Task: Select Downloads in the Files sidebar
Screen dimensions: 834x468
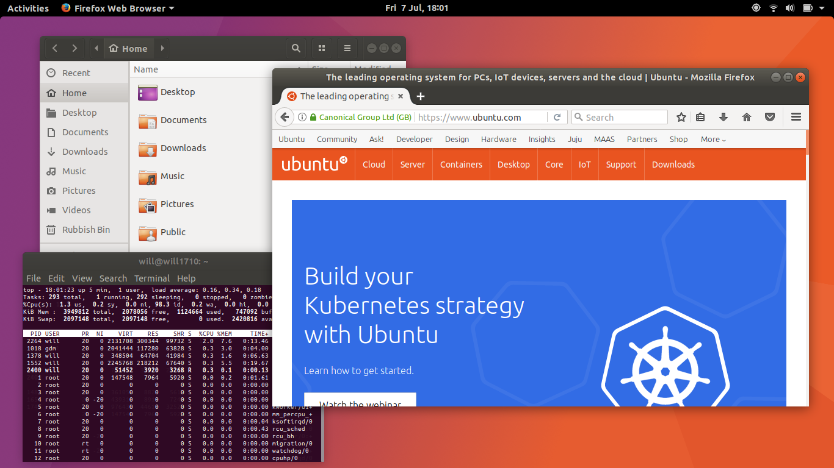Action: [x=84, y=152]
